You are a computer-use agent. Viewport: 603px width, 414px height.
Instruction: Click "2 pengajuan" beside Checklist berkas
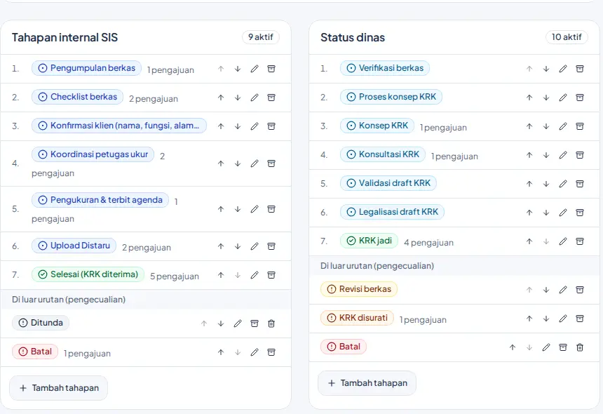(154, 99)
